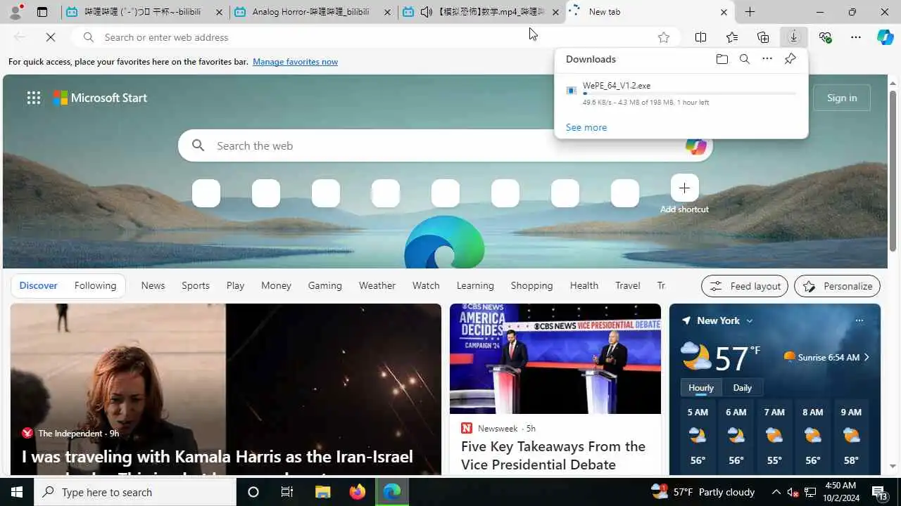Open the News category
This screenshot has height=506, width=901.
[153, 285]
